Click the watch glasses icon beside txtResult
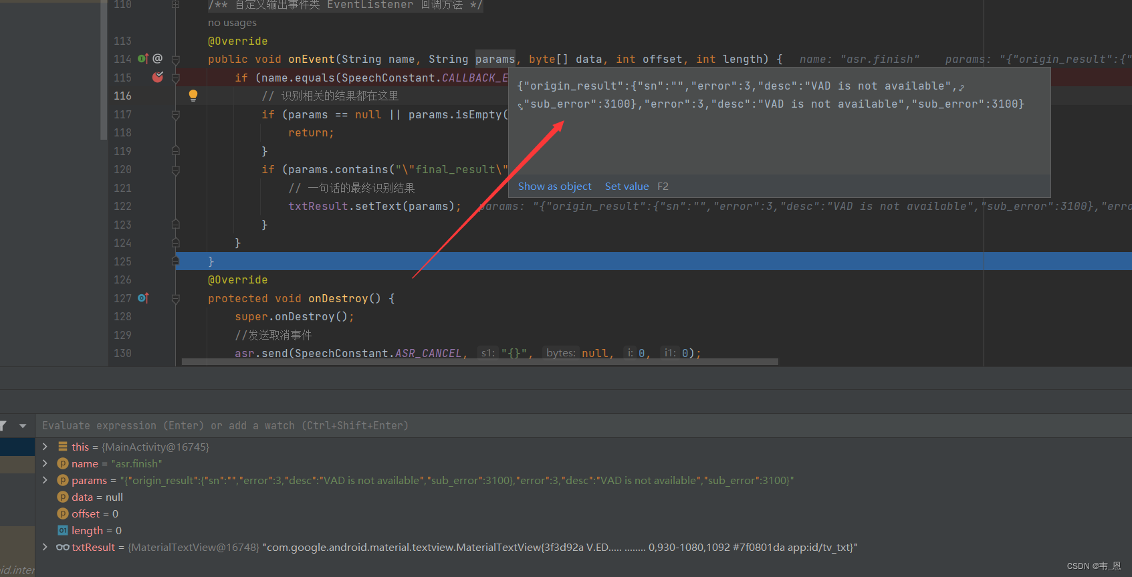 coord(63,547)
